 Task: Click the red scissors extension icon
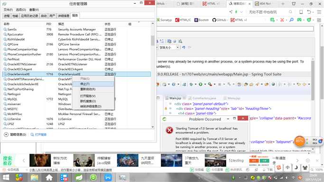[282, 20]
